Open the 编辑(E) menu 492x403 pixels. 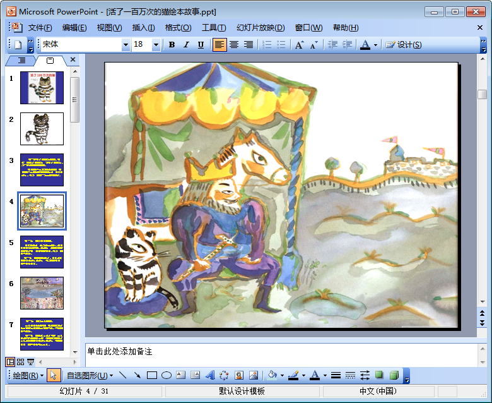74,28
